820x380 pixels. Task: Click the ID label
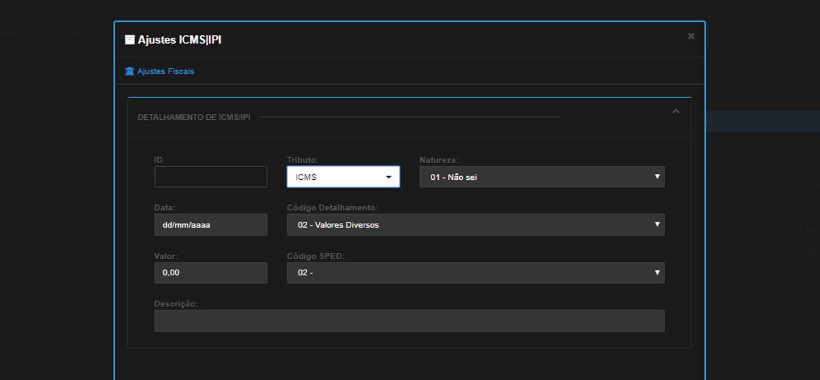[158, 160]
